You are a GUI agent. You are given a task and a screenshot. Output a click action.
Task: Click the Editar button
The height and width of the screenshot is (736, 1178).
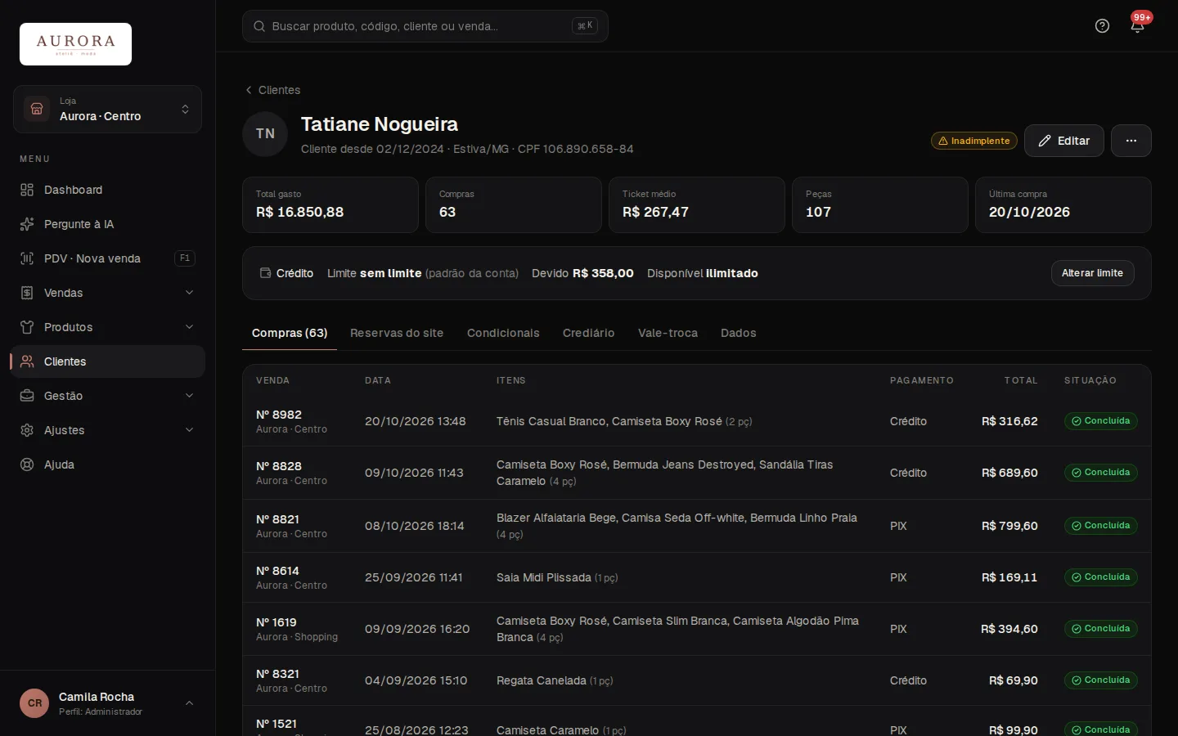point(1063,141)
